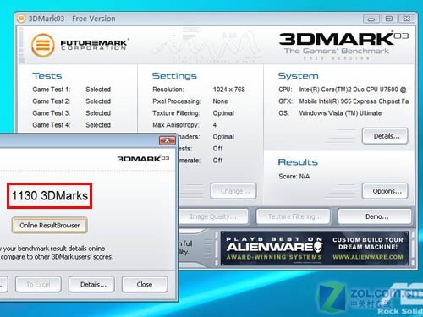423x317 pixels.
Task: Close the 3DMark03 main window
Action: coord(406,19)
